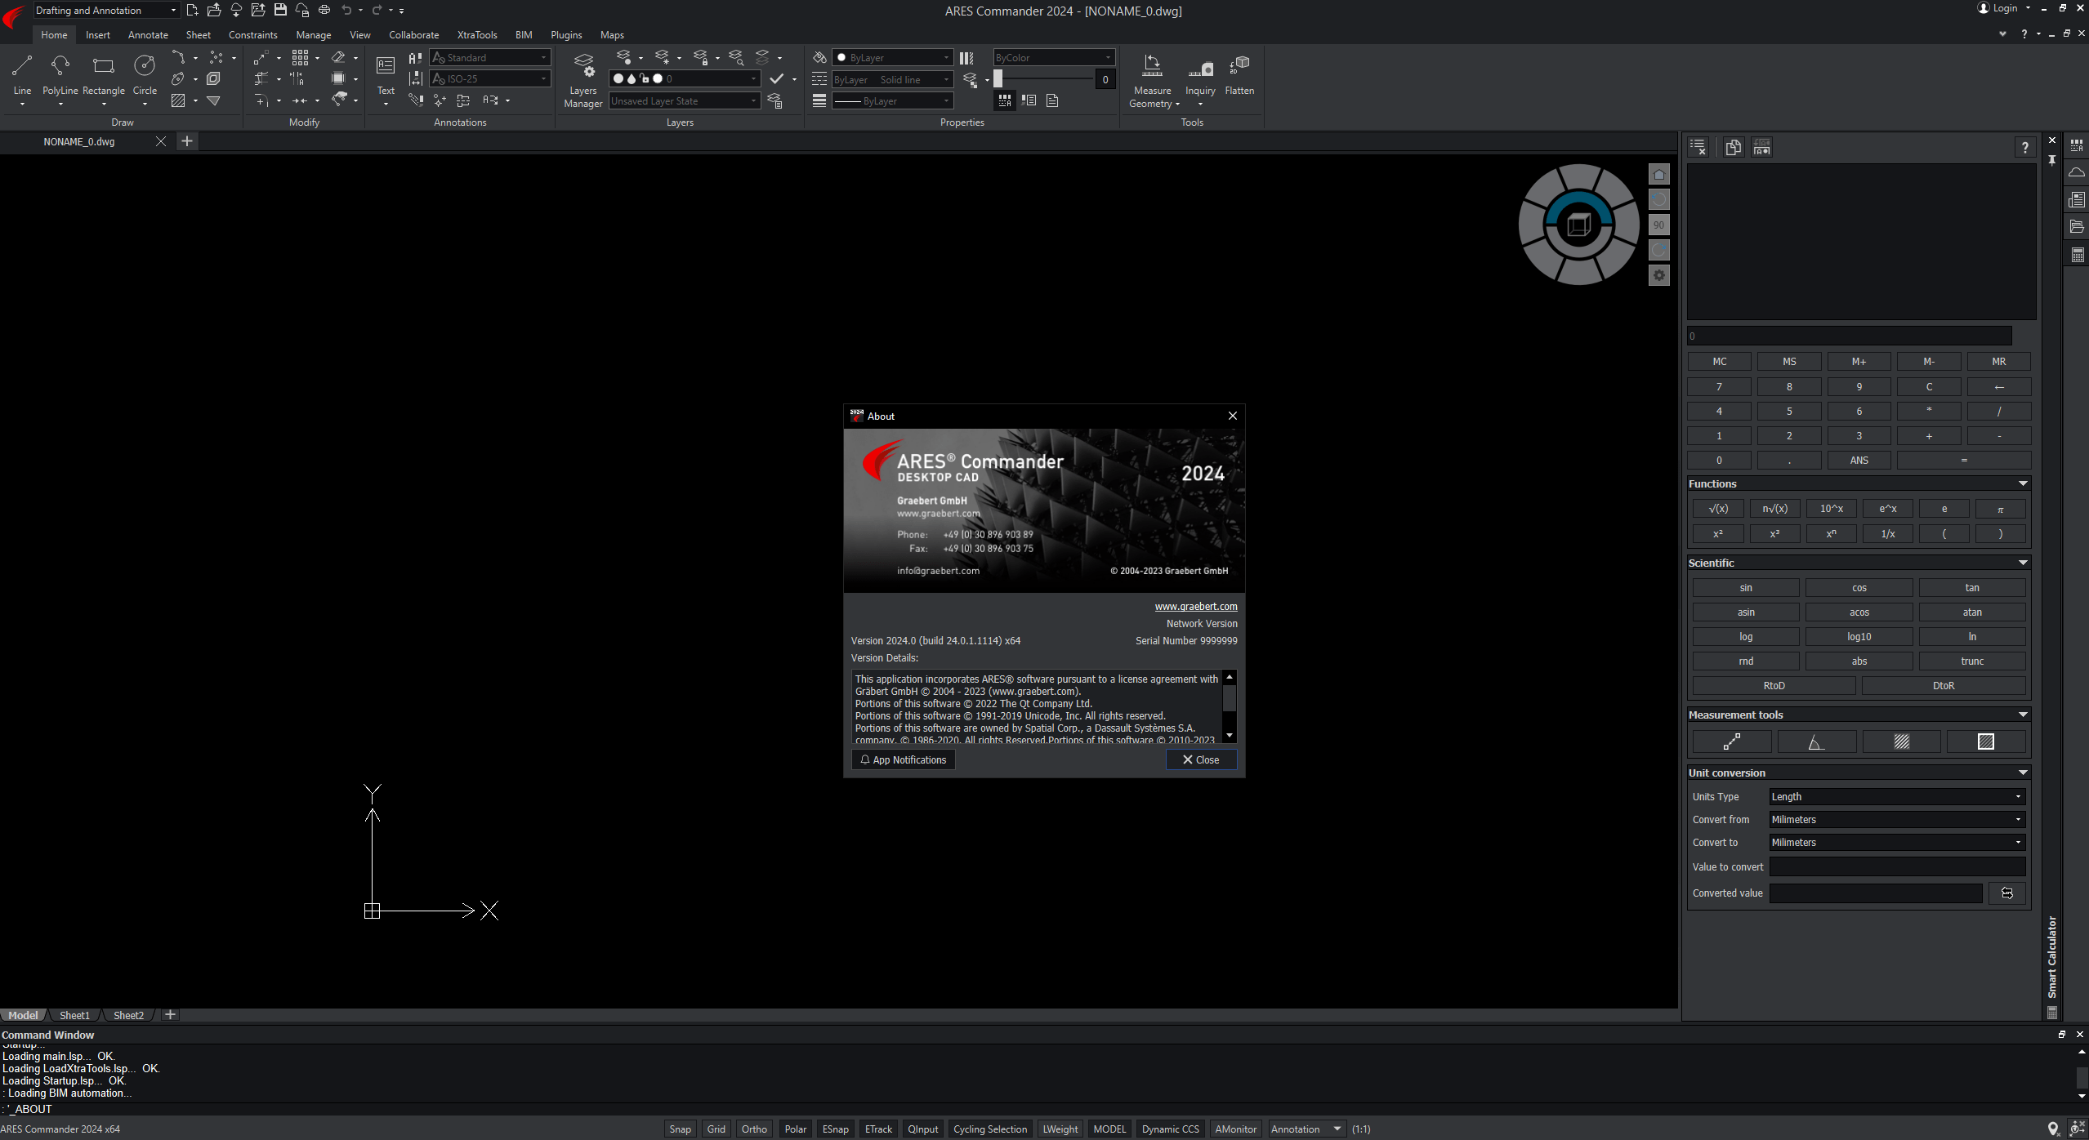Open the Maps ribbon tab
Screen dimensions: 2089x1140
point(612,35)
